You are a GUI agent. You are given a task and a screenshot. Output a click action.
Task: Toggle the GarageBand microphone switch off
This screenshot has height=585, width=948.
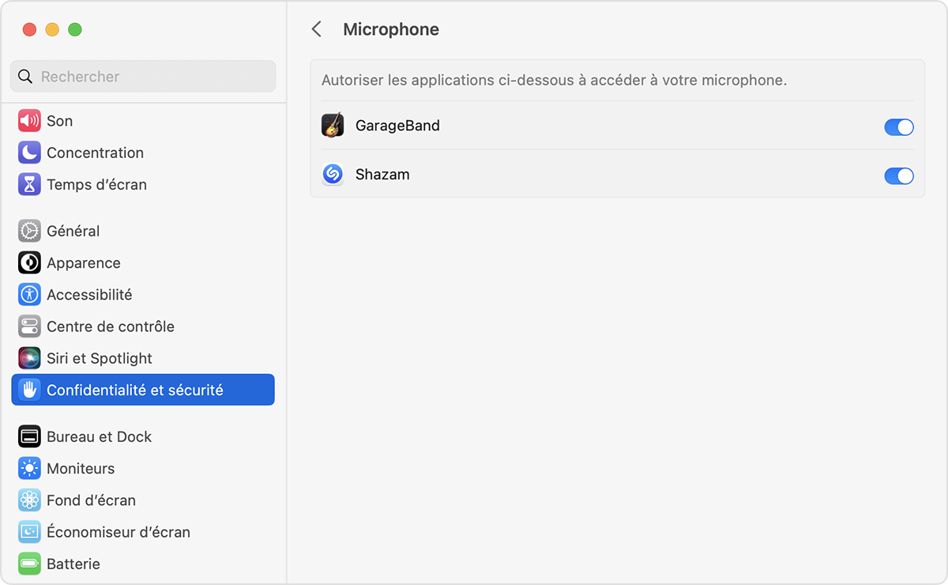point(899,126)
